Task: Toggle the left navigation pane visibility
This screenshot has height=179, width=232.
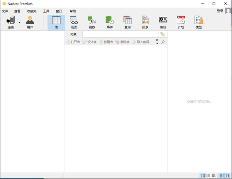Action: point(222,176)
